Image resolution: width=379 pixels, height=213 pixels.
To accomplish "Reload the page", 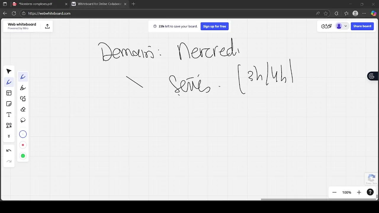I will pos(14,13).
